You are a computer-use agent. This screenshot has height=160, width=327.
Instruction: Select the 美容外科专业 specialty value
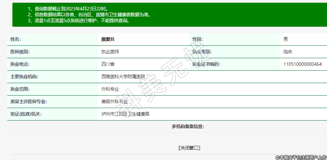click(x=114, y=101)
